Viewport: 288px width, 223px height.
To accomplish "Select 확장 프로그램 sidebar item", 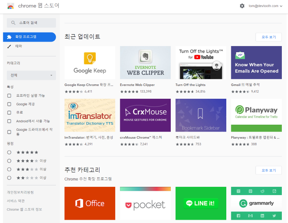I will point(29,37).
